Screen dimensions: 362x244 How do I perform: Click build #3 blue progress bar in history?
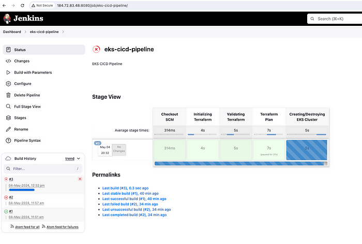[x=22, y=190]
